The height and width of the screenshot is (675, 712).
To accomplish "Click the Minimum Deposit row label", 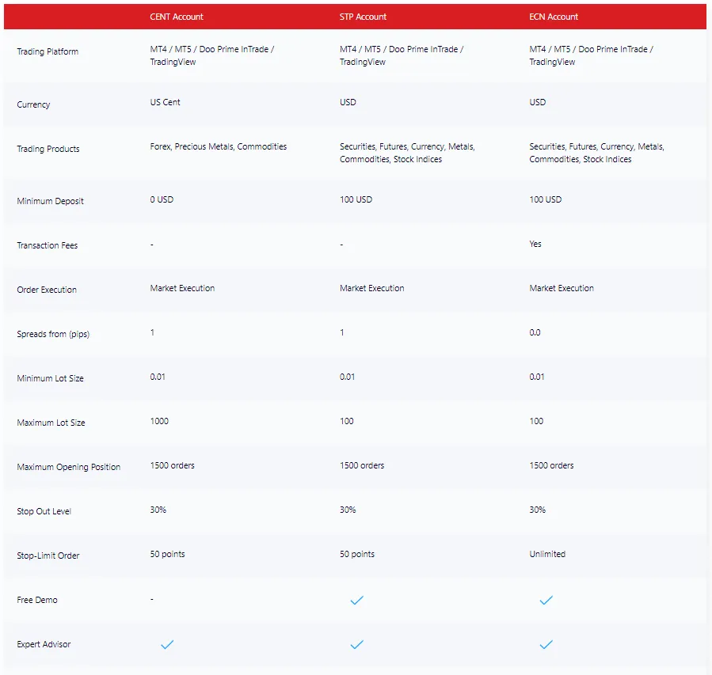I will click(x=50, y=201).
